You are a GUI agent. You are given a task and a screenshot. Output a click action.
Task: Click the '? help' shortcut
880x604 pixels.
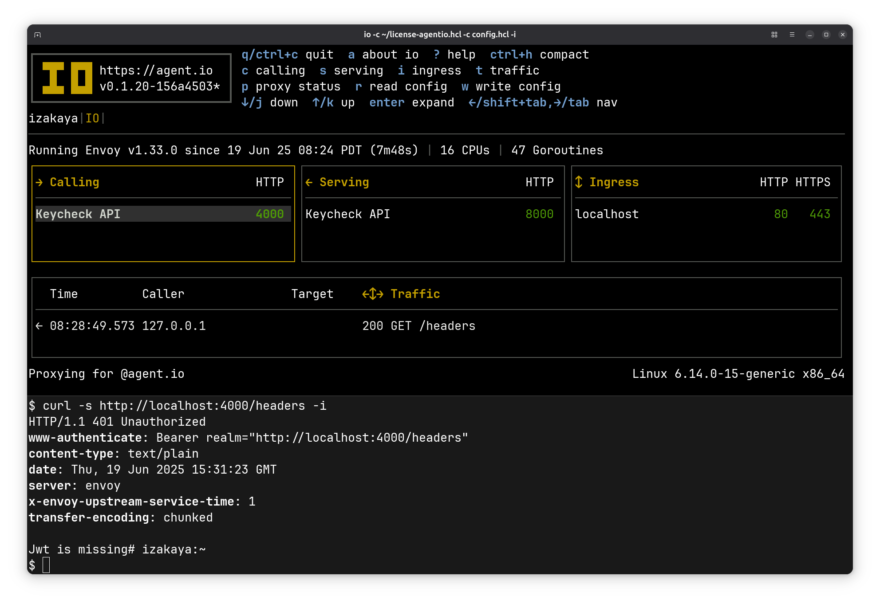click(x=454, y=55)
